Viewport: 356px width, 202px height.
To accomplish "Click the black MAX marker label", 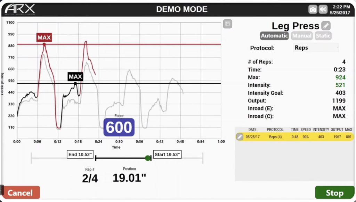I will (x=75, y=77).
